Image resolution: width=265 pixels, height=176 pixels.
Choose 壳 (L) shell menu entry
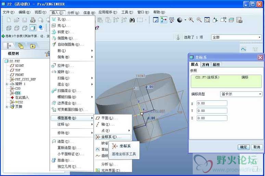tap(72, 26)
